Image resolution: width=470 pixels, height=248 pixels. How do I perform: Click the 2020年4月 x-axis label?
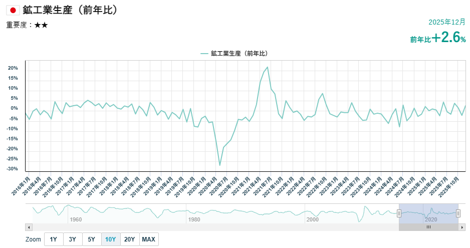[x=208, y=186]
